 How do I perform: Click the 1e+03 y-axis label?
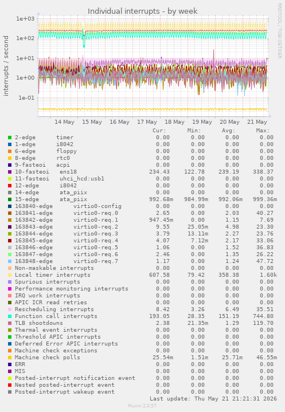click(25, 19)
